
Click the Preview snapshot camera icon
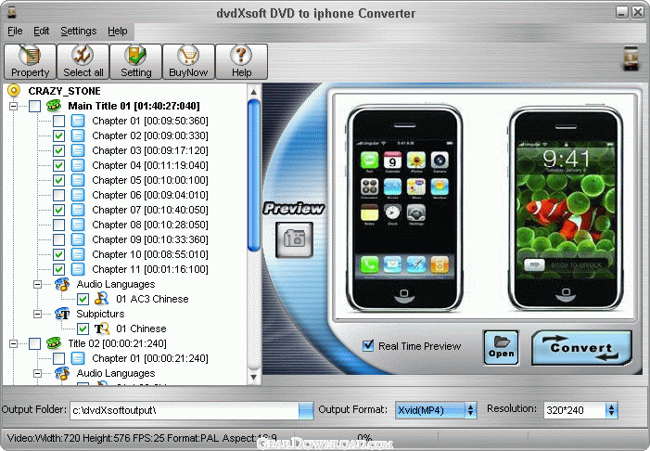click(294, 239)
